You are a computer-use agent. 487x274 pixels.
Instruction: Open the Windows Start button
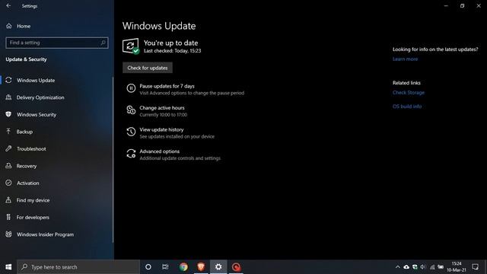(8, 267)
